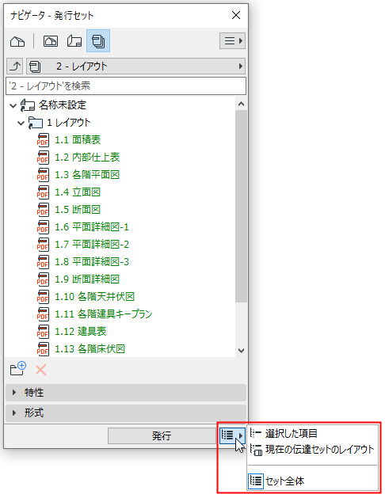Screen dimensions: 385x498
Task: Select the item 1.8 平面詳細図-3
Action: [x=92, y=262]
